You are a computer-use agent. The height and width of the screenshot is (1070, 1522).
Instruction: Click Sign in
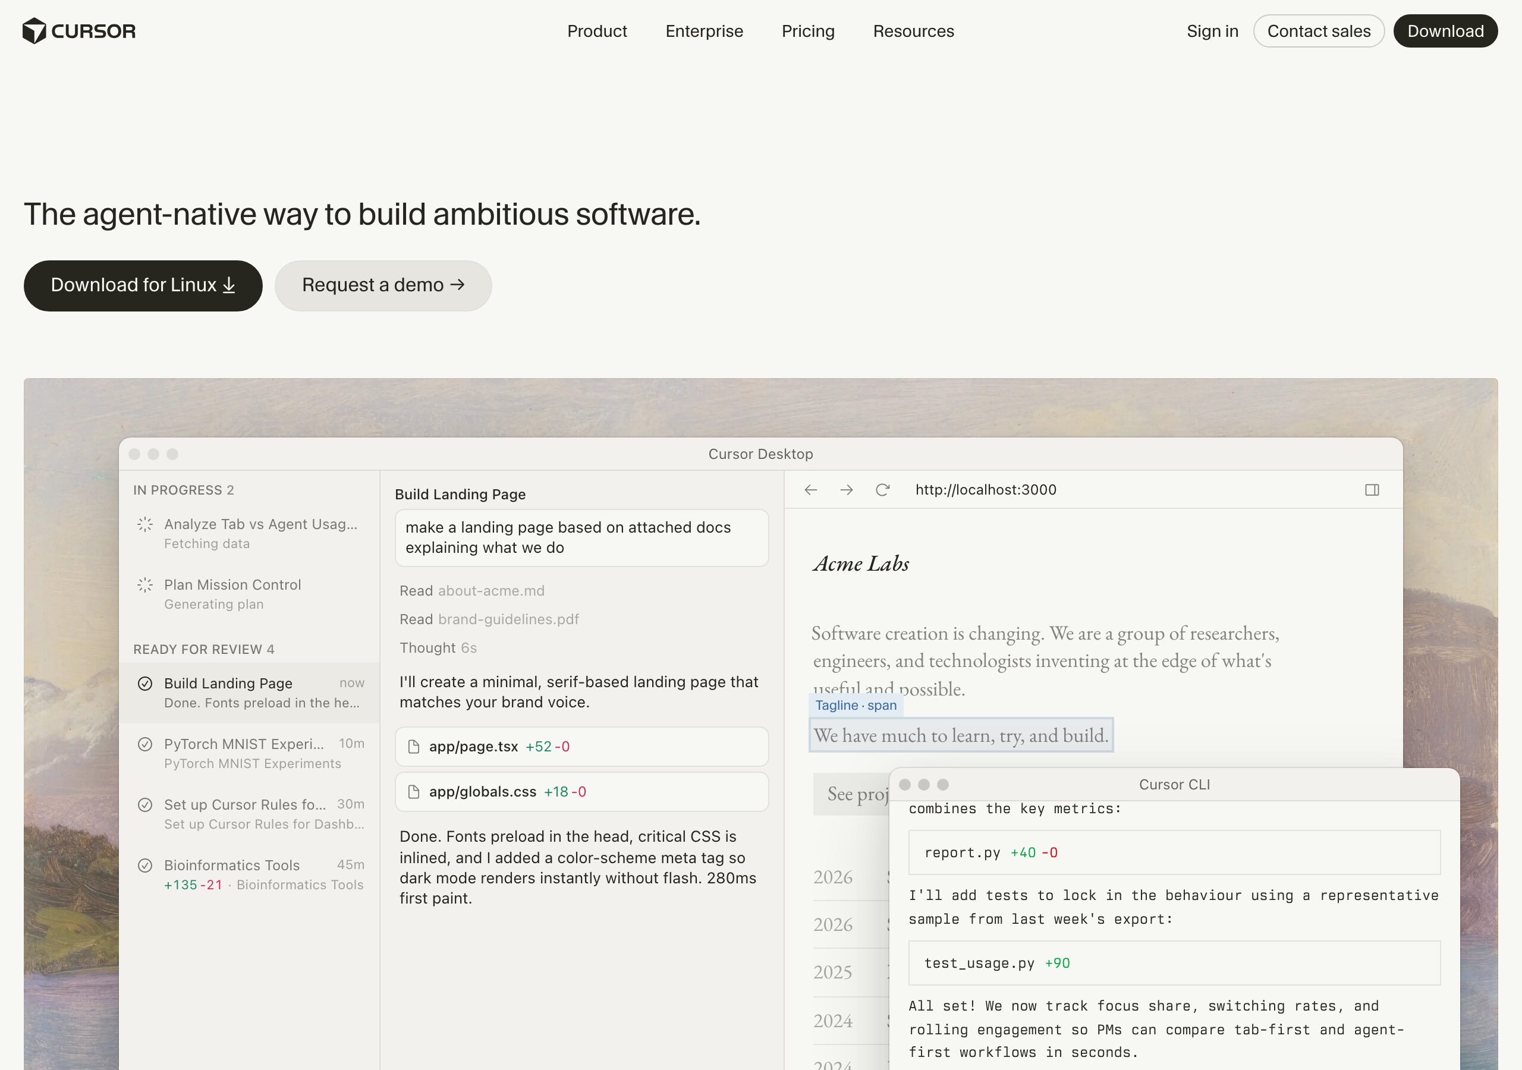pos(1212,31)
